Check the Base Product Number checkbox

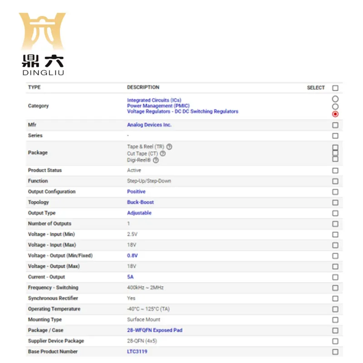tap(335, 352)
